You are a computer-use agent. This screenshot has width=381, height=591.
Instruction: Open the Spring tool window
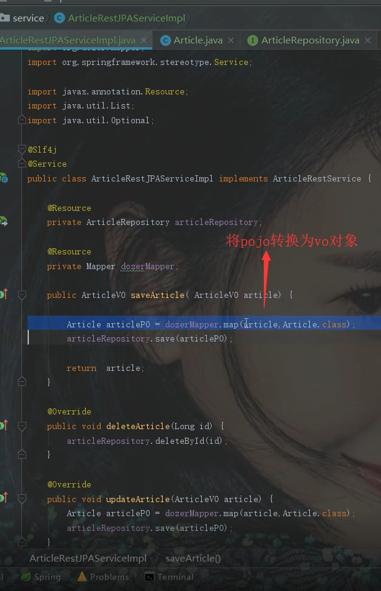click(x=40, y=577)
